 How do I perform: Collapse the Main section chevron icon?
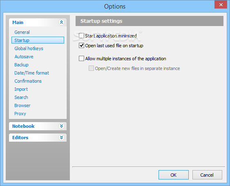click(61, 22)
